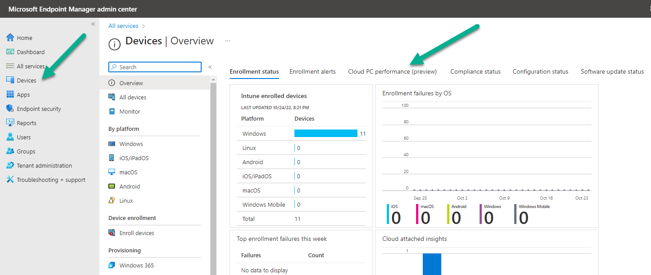Click the Enroll devices icon

point(112,233)
